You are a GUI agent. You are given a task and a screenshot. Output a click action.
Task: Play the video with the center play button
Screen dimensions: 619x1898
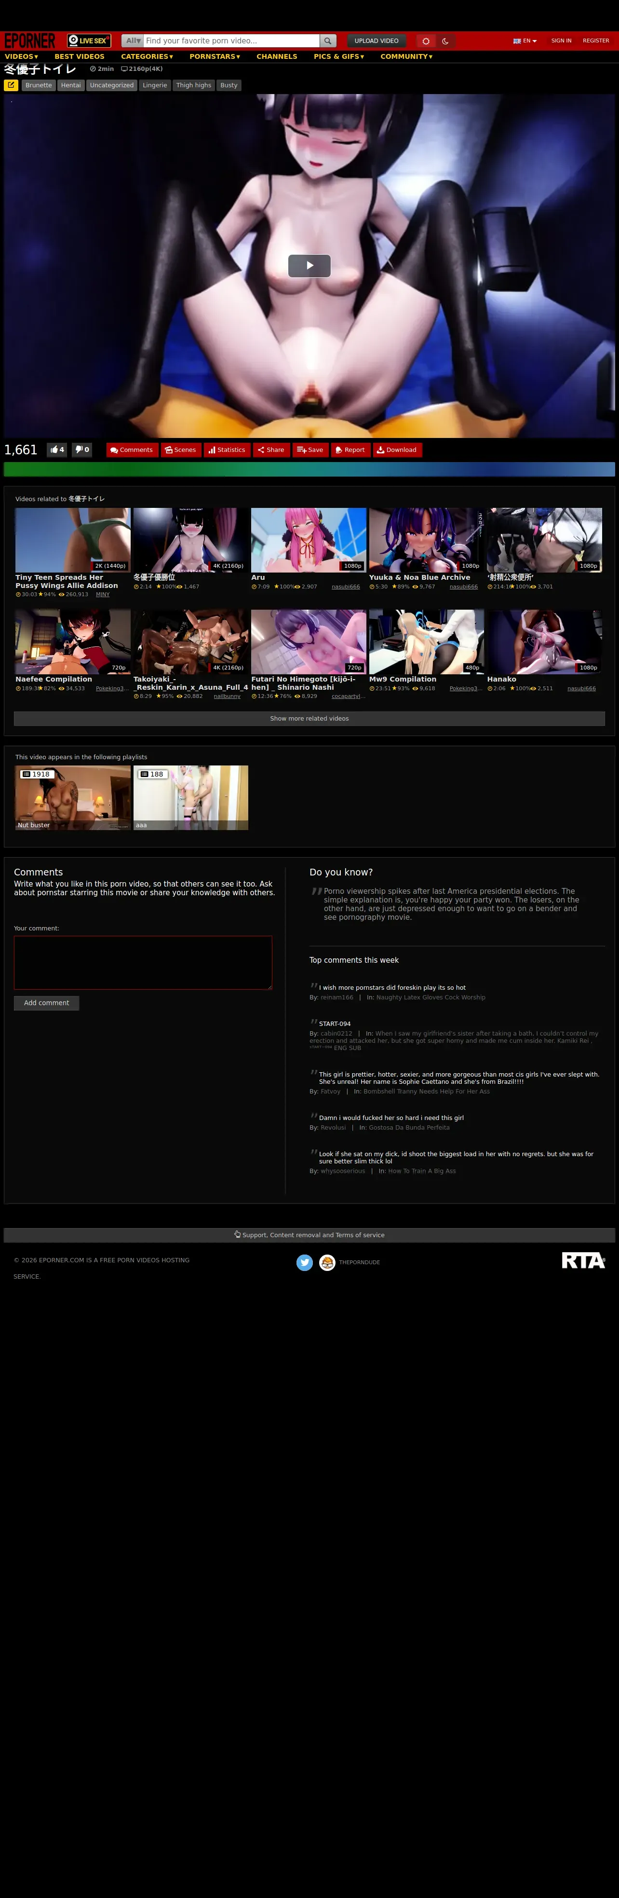click(x=309, y=265)
